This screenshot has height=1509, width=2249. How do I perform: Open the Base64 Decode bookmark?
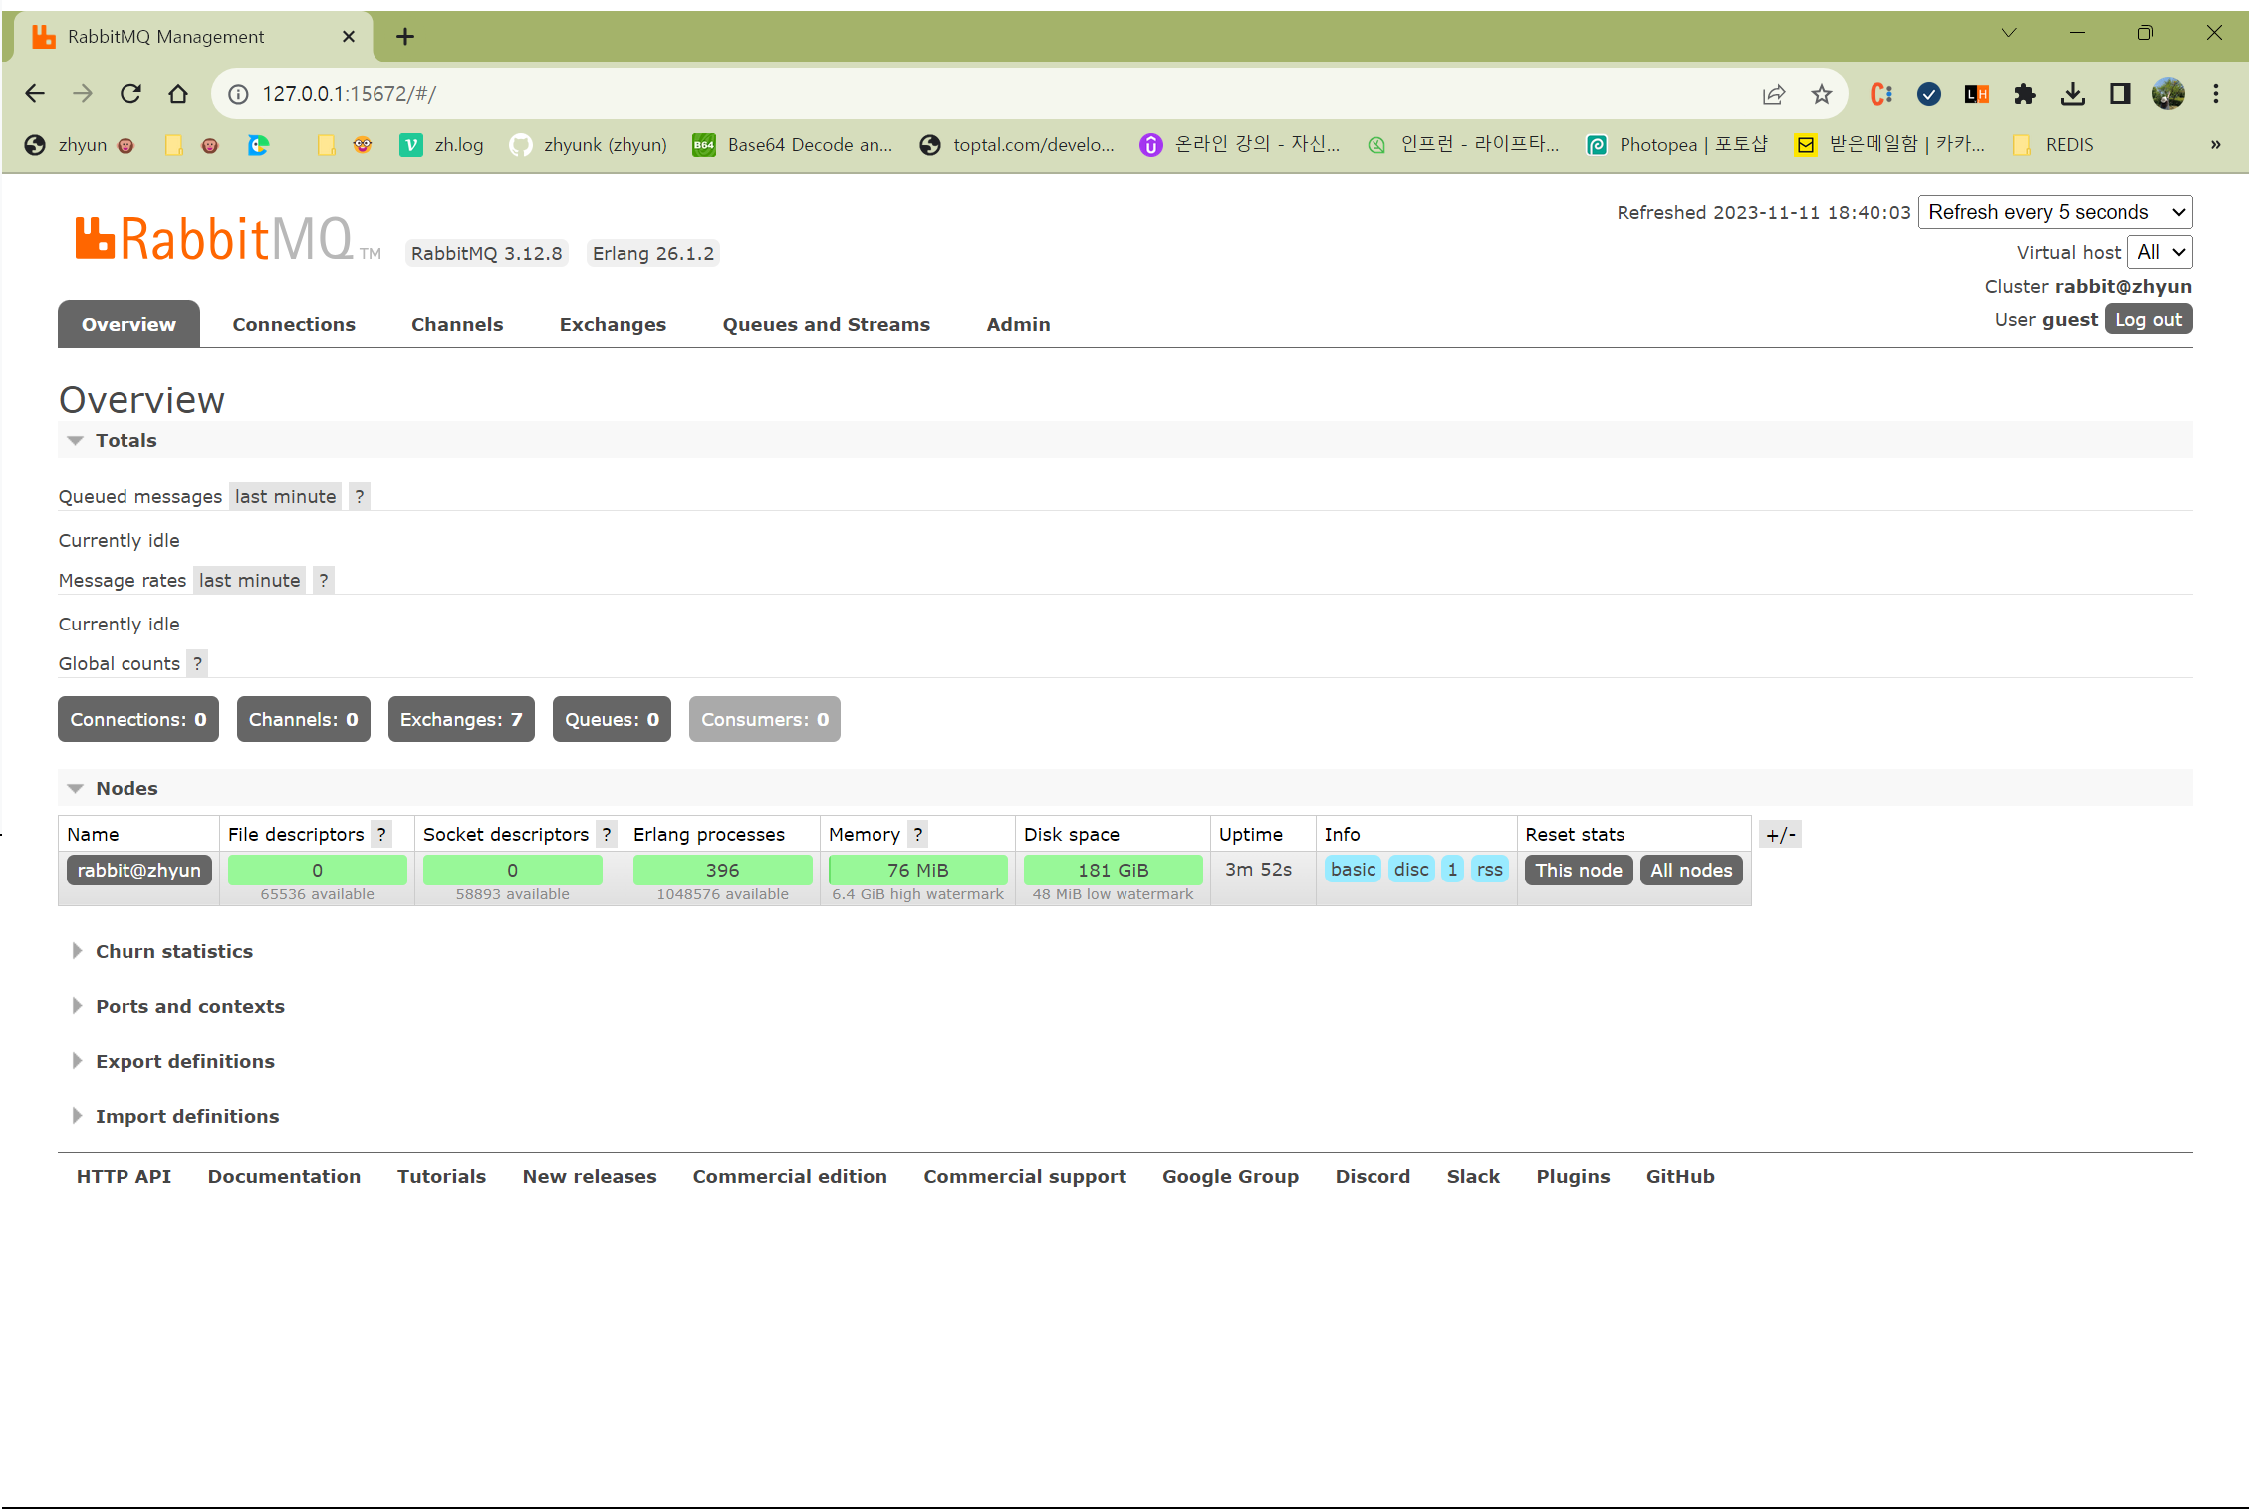794,145
